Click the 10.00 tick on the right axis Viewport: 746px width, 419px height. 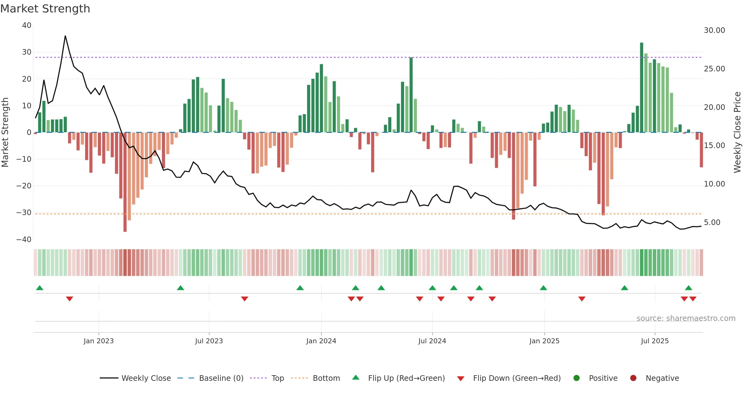pos(714,184)
